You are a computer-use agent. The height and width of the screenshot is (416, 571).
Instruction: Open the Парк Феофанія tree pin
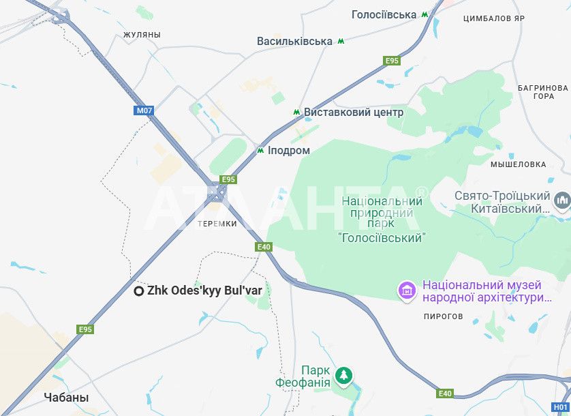pos(344,376)
